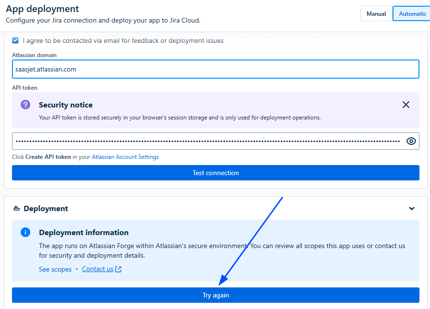This screenshot has height=309, width=430.
Task: Click the purple question mark Security notice icon
Action: [x=25, y=105]
